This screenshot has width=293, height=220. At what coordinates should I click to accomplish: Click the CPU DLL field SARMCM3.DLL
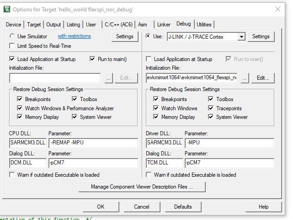click(x=28, y=143)
